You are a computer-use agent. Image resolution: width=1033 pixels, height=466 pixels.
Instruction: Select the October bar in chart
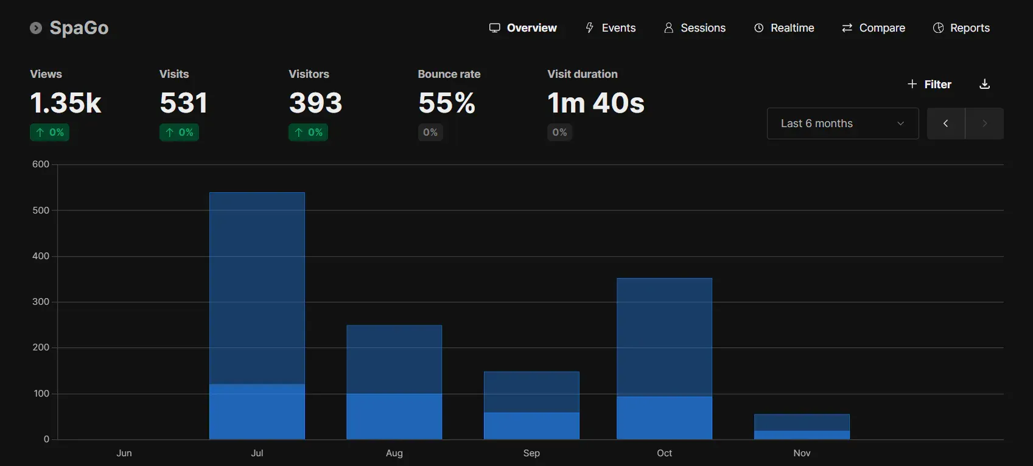[664, 359]
